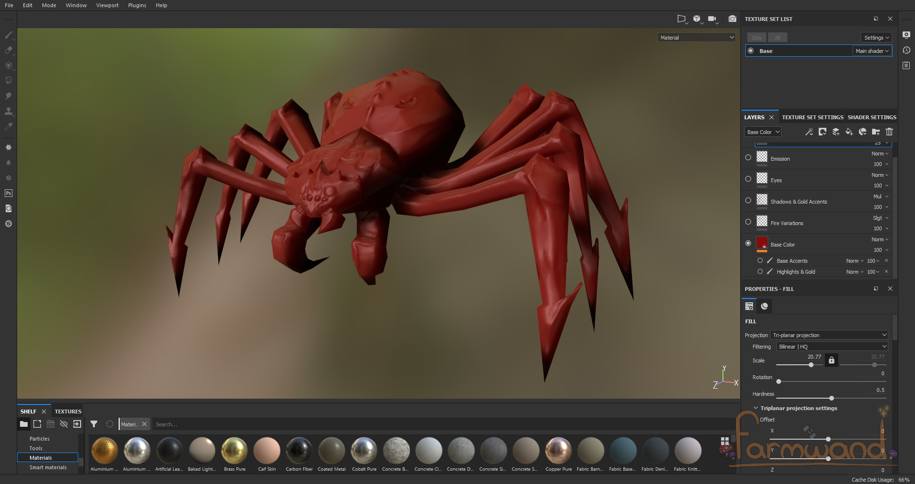Select the Smudge tool
Screen dimensions: 915x484
pos(8,96)
